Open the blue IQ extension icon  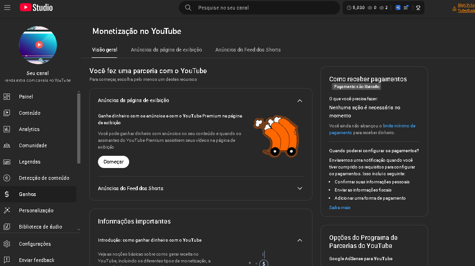click(x=398, y=8)
